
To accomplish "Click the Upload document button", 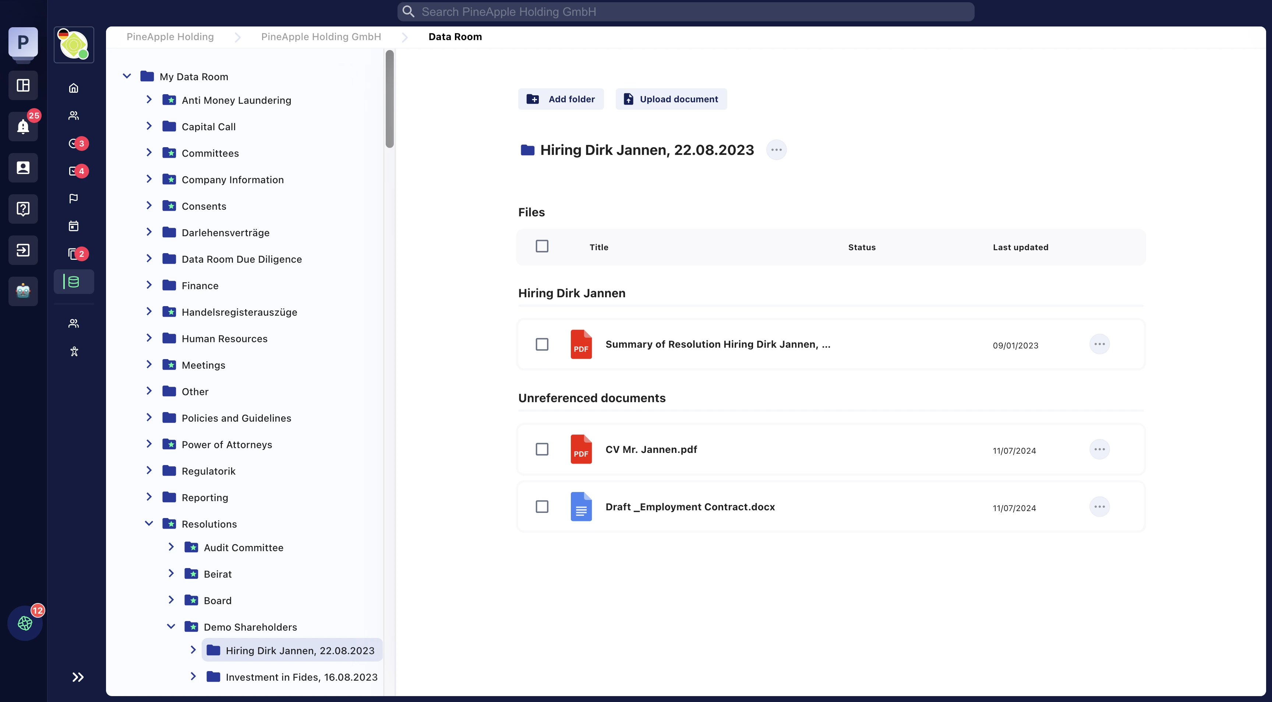I will point(671,99).
